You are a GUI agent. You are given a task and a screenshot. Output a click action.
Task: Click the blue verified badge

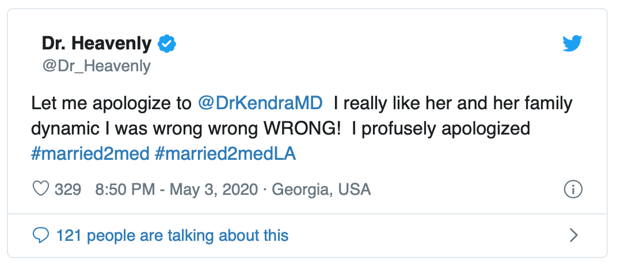[167, 43]
